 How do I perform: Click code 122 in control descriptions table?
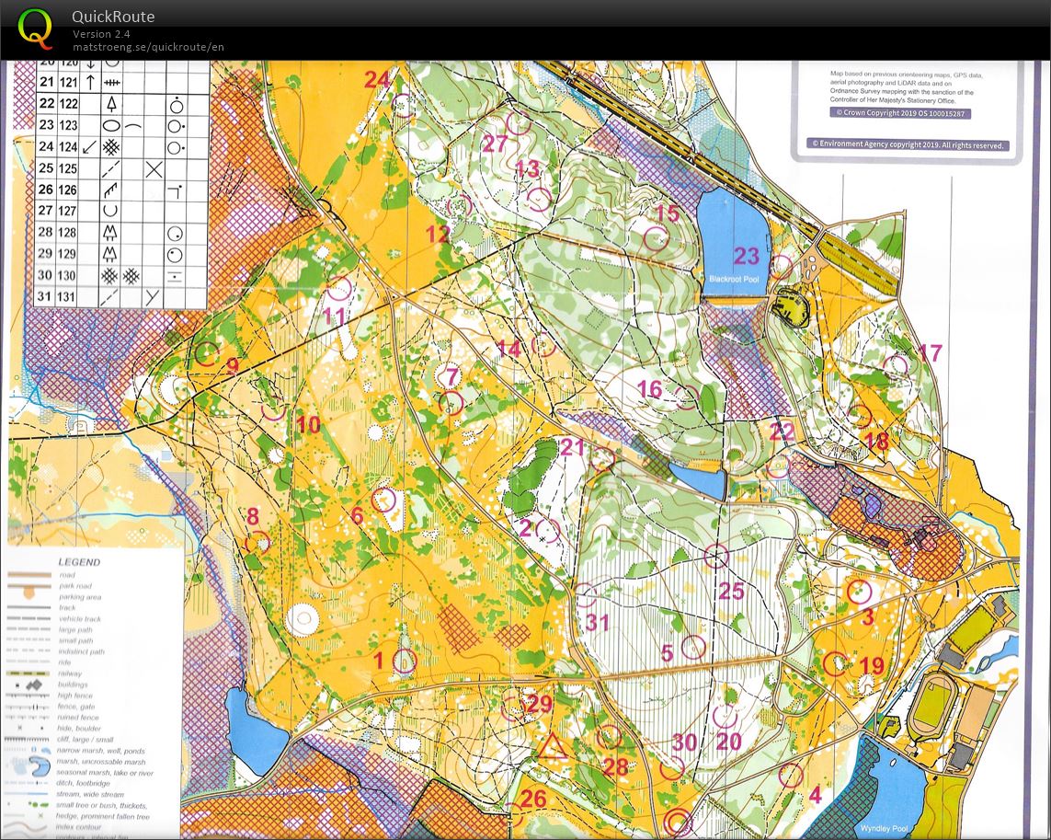[x=68, y=103]
